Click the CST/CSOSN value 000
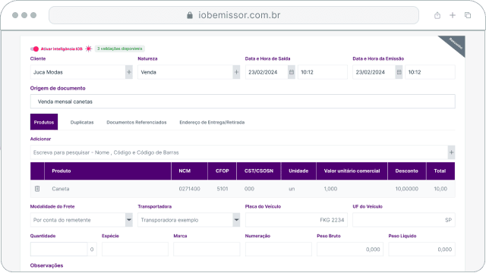This screenshot has height=273, width=486. 249,189
